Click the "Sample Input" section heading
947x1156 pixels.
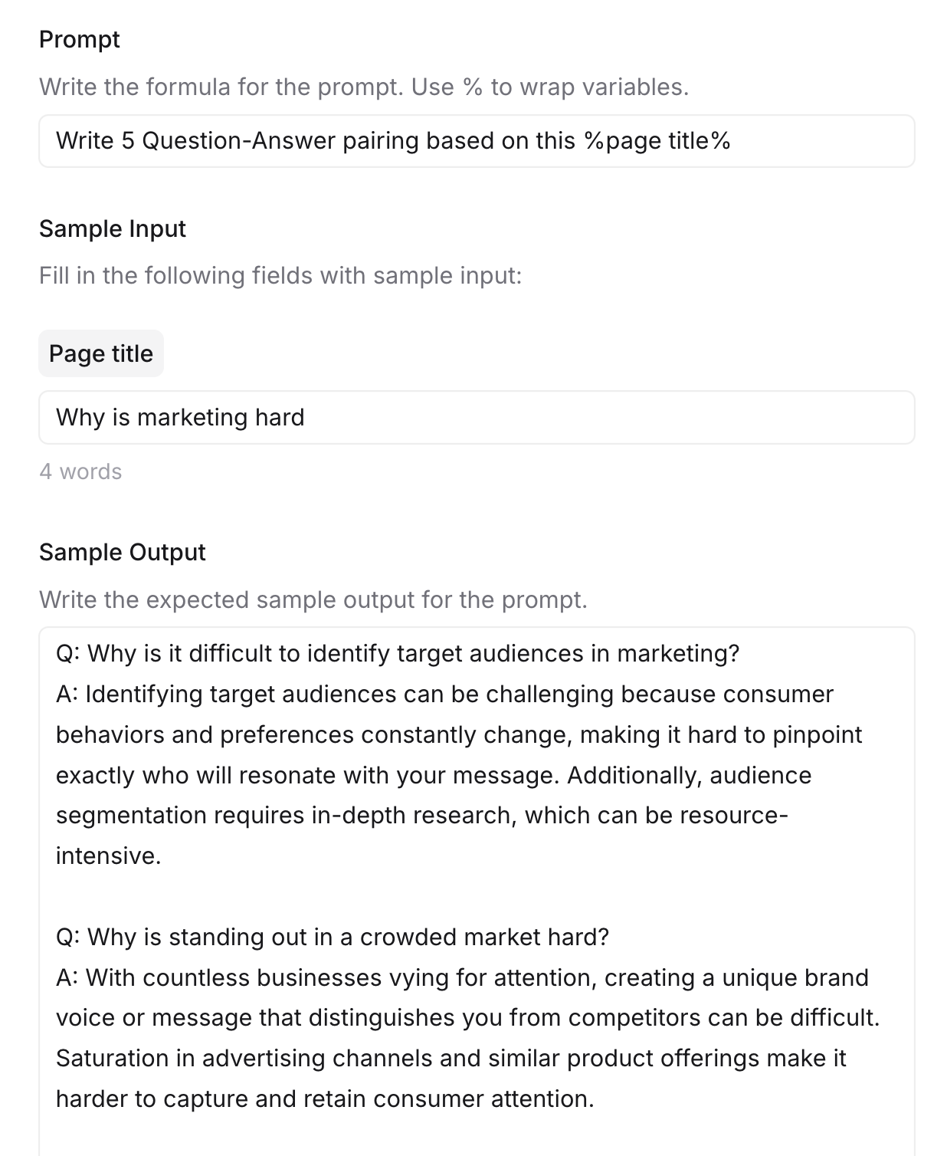click(113, 228)
